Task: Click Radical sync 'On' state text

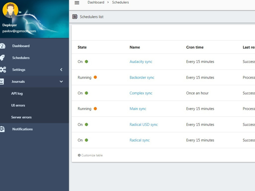Action: tap(80, 140)
